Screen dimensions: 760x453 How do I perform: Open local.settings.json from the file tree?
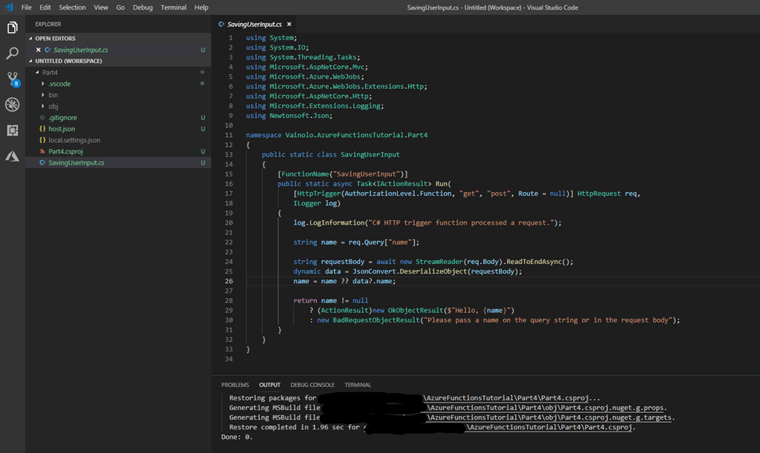(x=74, y=140)
